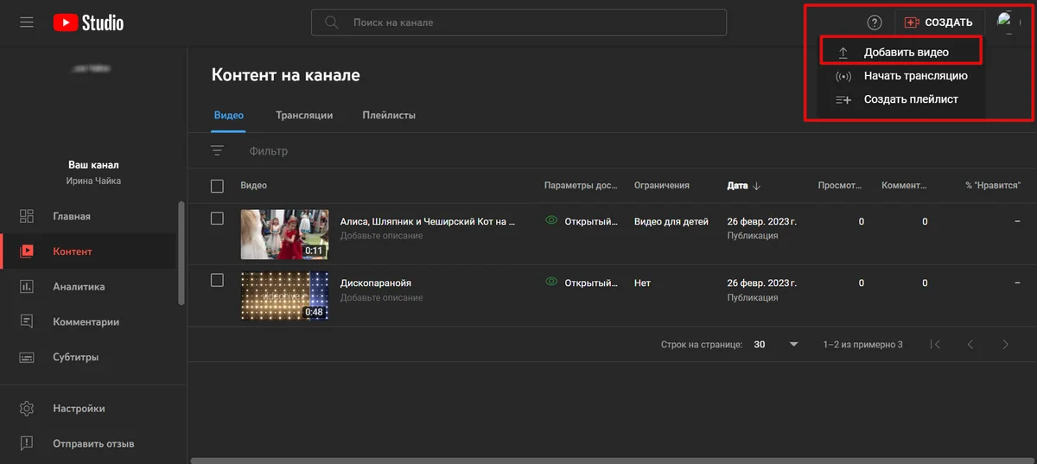1037x464 pixels.
Task: Click the Дископаранойя video title
Action: click(x=376, y=283)
